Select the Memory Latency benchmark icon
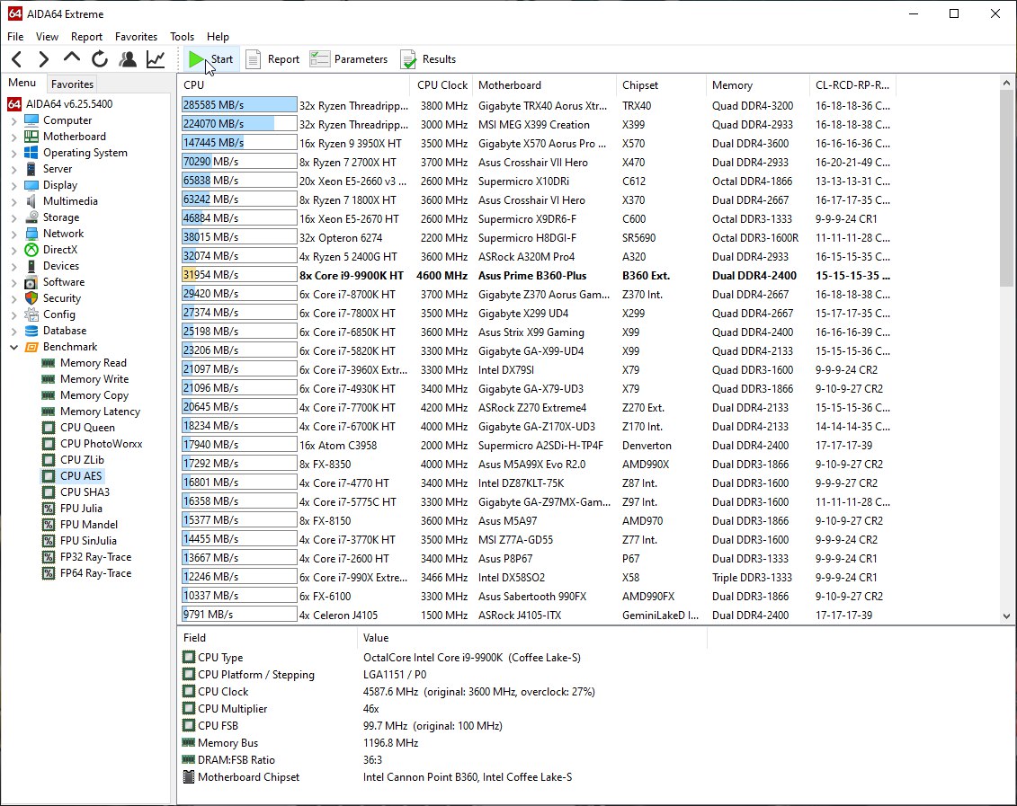Screen dimensions: 1017x806 pos(48,412)
